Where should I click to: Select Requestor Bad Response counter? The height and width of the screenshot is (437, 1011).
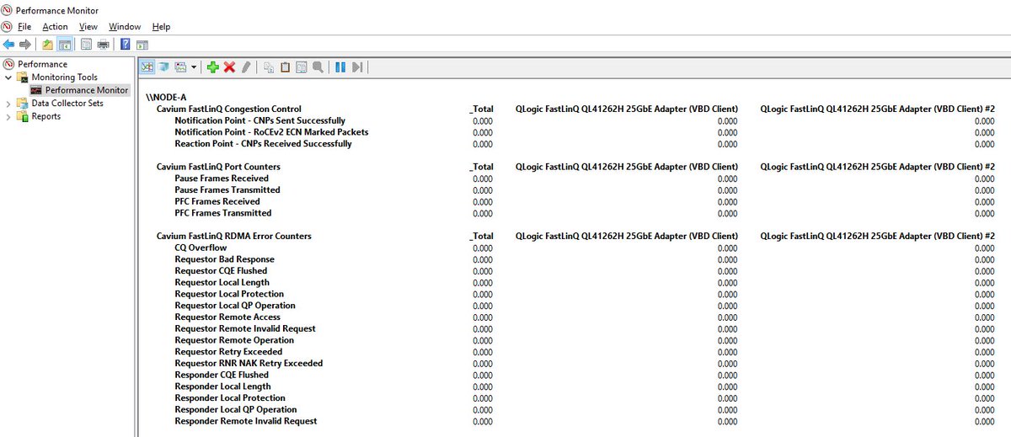pos(225,259)
